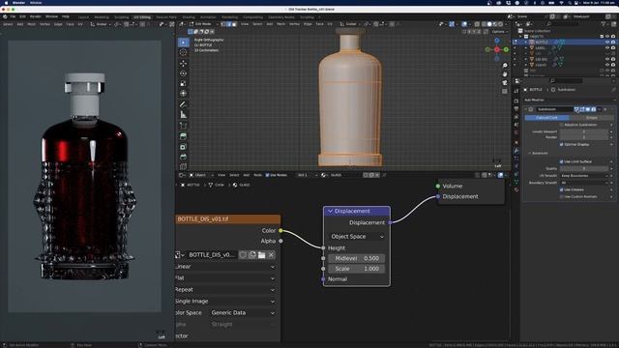Click the fake user shield icon in image node
The width and height of the screenshot is (619, 348).
pyautogui.click(x=243, y=255)
